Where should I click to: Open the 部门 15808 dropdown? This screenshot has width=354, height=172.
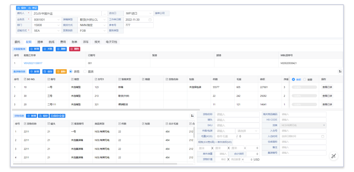pyautogui.click(x=47, y=25)
